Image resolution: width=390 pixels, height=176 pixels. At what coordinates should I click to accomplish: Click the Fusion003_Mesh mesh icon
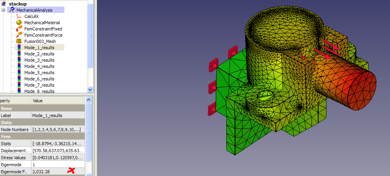tap(19, 41)
